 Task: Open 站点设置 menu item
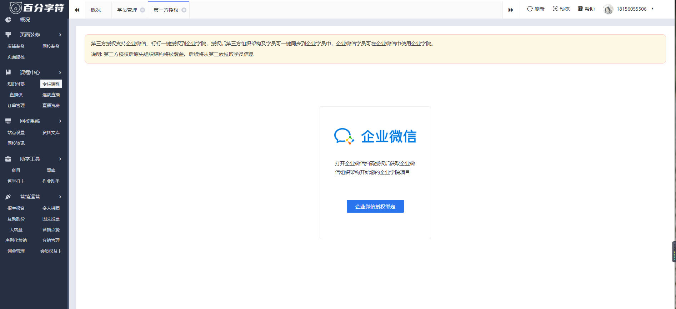[16, 133]
